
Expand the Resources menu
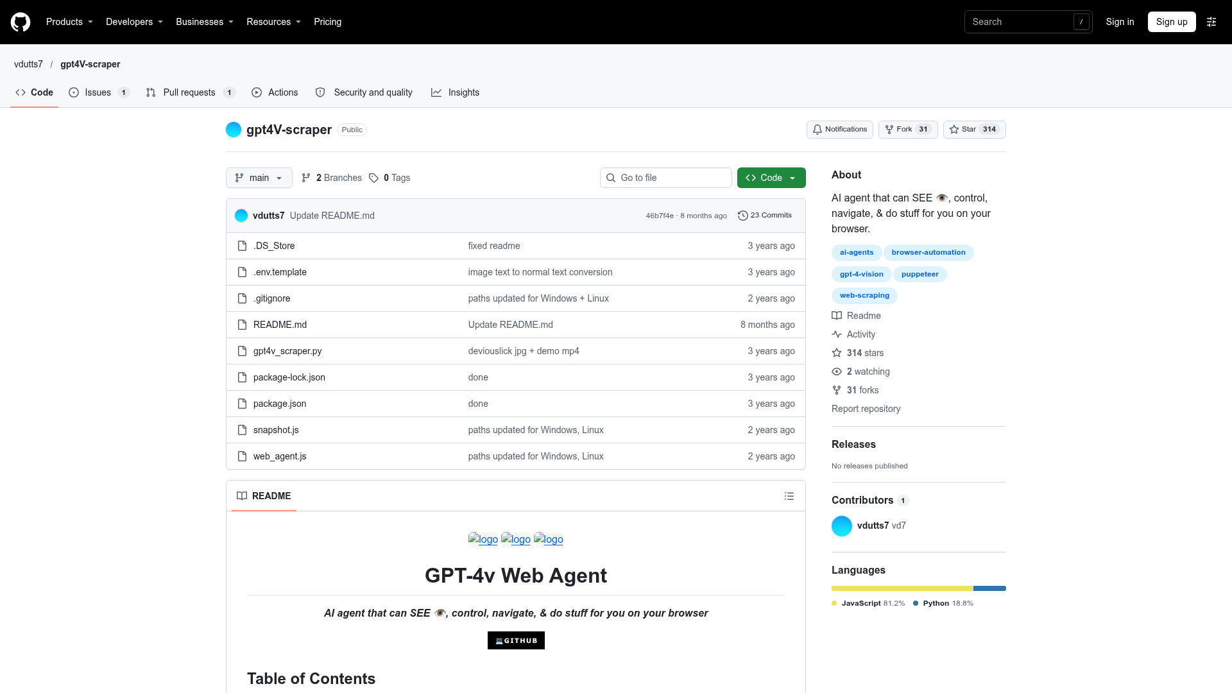pyautogui.click(x=273, y=22)
